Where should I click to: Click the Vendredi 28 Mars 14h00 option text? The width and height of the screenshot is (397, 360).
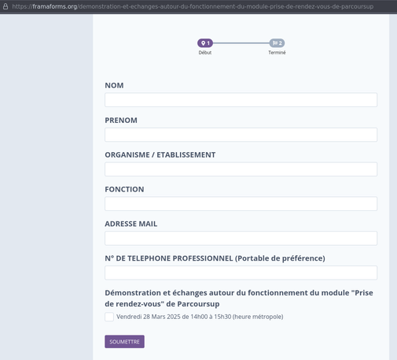click(200, 317)
